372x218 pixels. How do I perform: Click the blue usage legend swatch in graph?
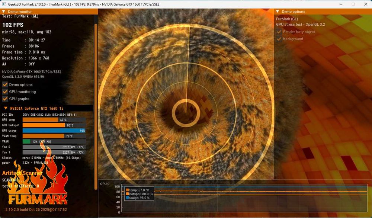127,198
